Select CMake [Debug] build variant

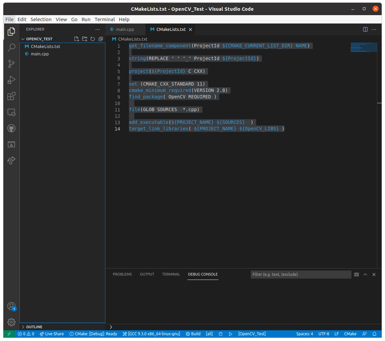pyautogui.click(x=93, y=334)
